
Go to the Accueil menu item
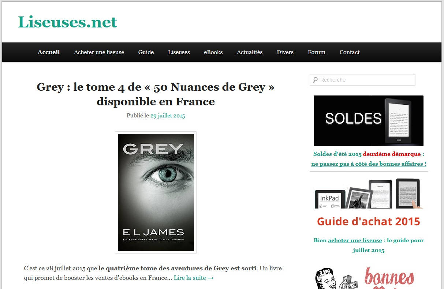49,52
